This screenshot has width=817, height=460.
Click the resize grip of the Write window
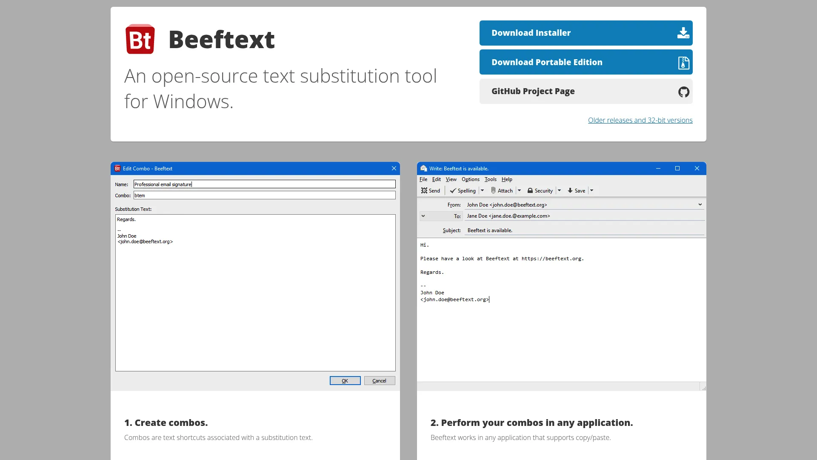pos(704,388)
